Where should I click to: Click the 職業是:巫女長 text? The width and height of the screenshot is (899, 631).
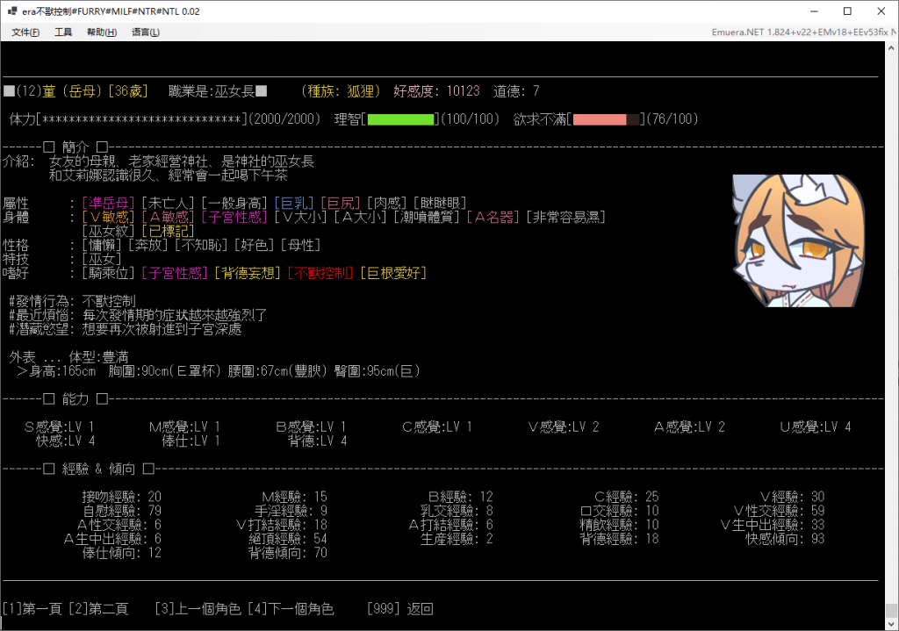coord(212,91)
